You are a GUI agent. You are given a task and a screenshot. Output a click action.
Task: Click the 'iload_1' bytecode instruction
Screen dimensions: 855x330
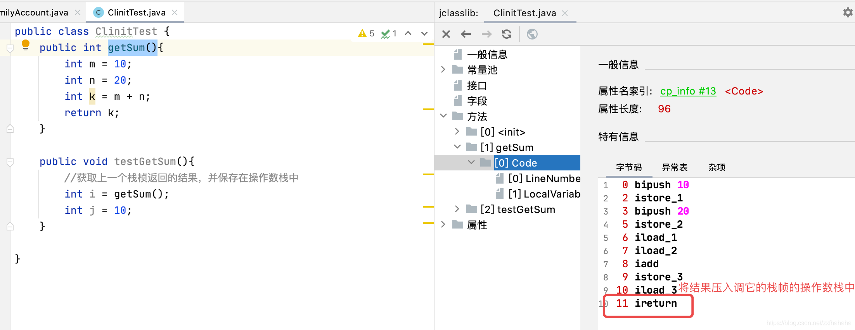pos(656,237)
